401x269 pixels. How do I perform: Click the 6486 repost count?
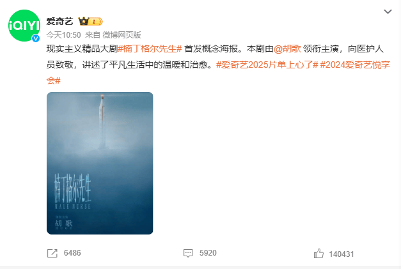pos(72,253)
